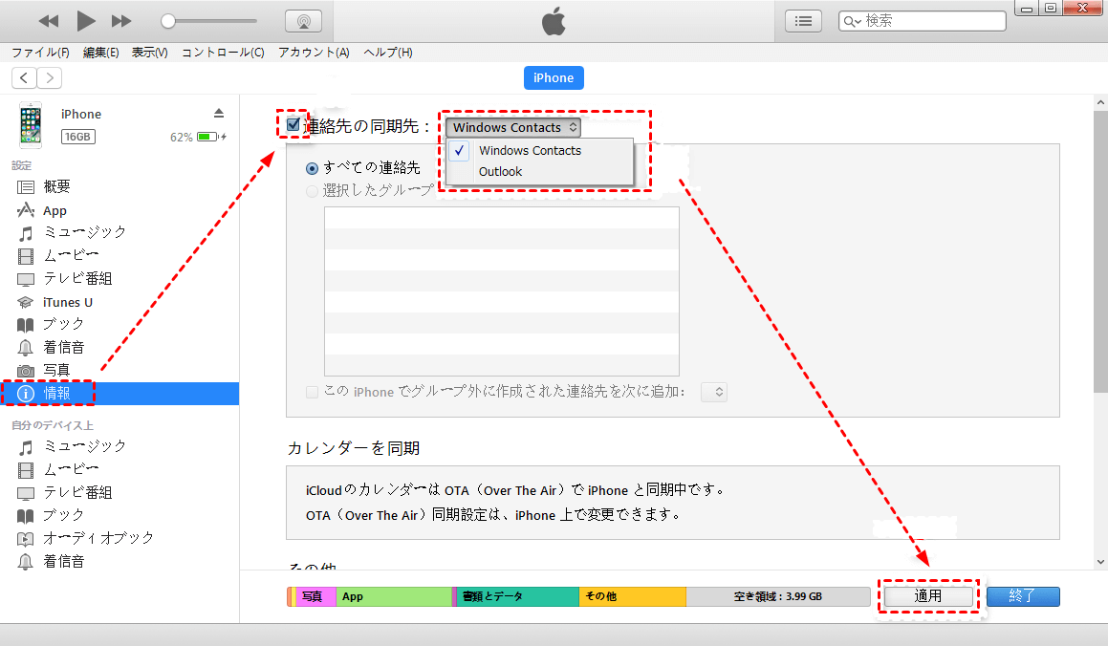Eject the iPhone using the eject icon

pyautogui.click(x=218, y=113)
